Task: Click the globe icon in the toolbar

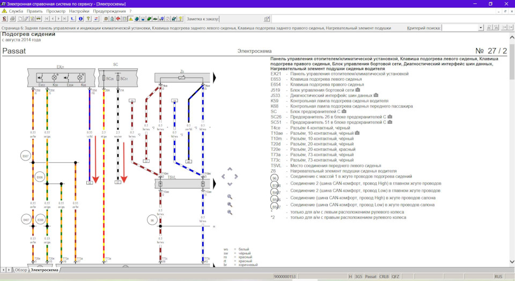Action: click(137, 19)
